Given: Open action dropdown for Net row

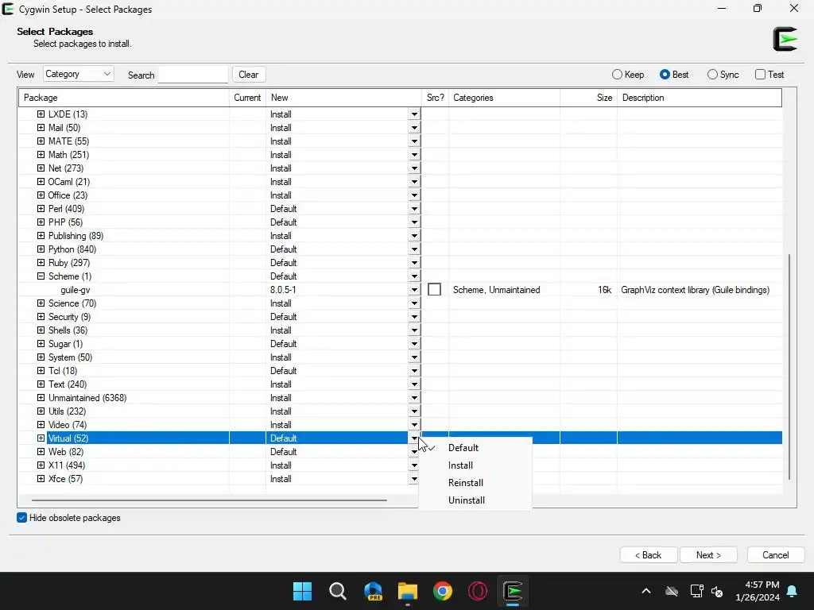Looking at the screenshot, I should point(414,168).
